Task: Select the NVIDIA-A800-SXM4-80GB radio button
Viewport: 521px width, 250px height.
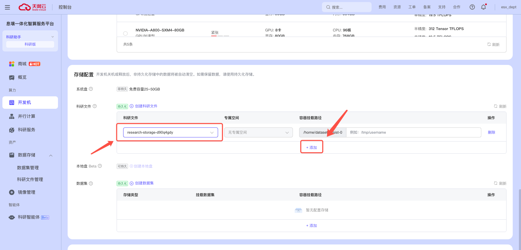Action: [125, 33]
